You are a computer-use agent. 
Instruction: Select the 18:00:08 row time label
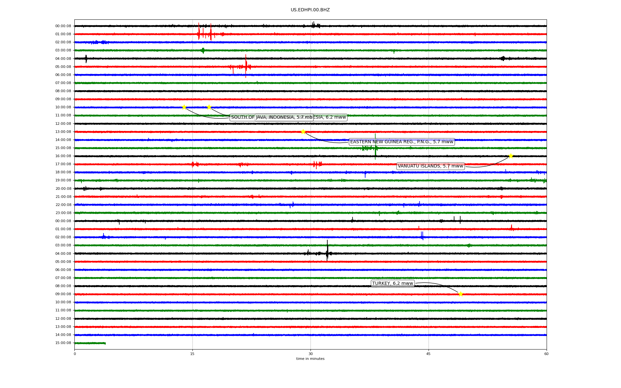coord(63,172)
